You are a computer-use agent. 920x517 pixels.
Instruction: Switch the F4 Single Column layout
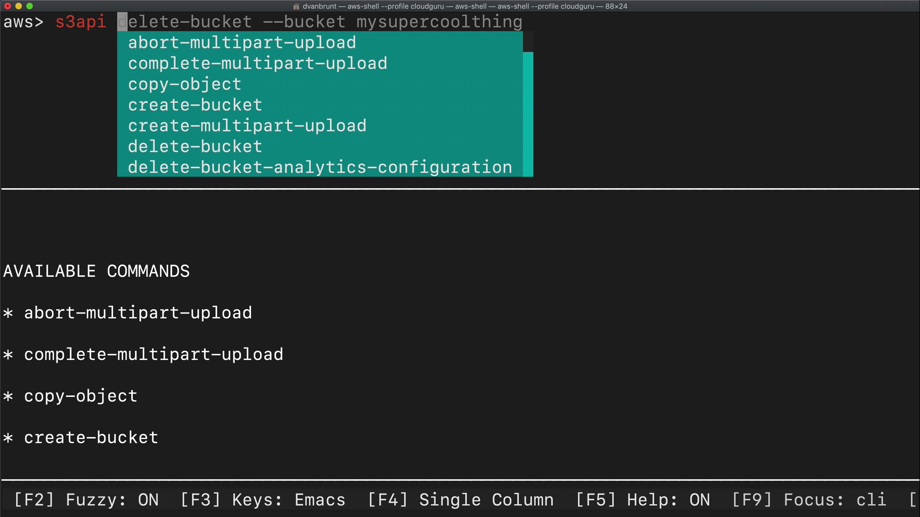(x=460, y=500)
